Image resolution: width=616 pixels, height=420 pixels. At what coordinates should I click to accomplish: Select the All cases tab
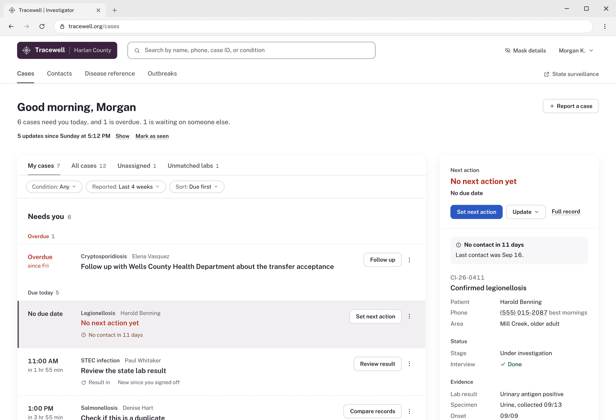(x=89, y=166)
